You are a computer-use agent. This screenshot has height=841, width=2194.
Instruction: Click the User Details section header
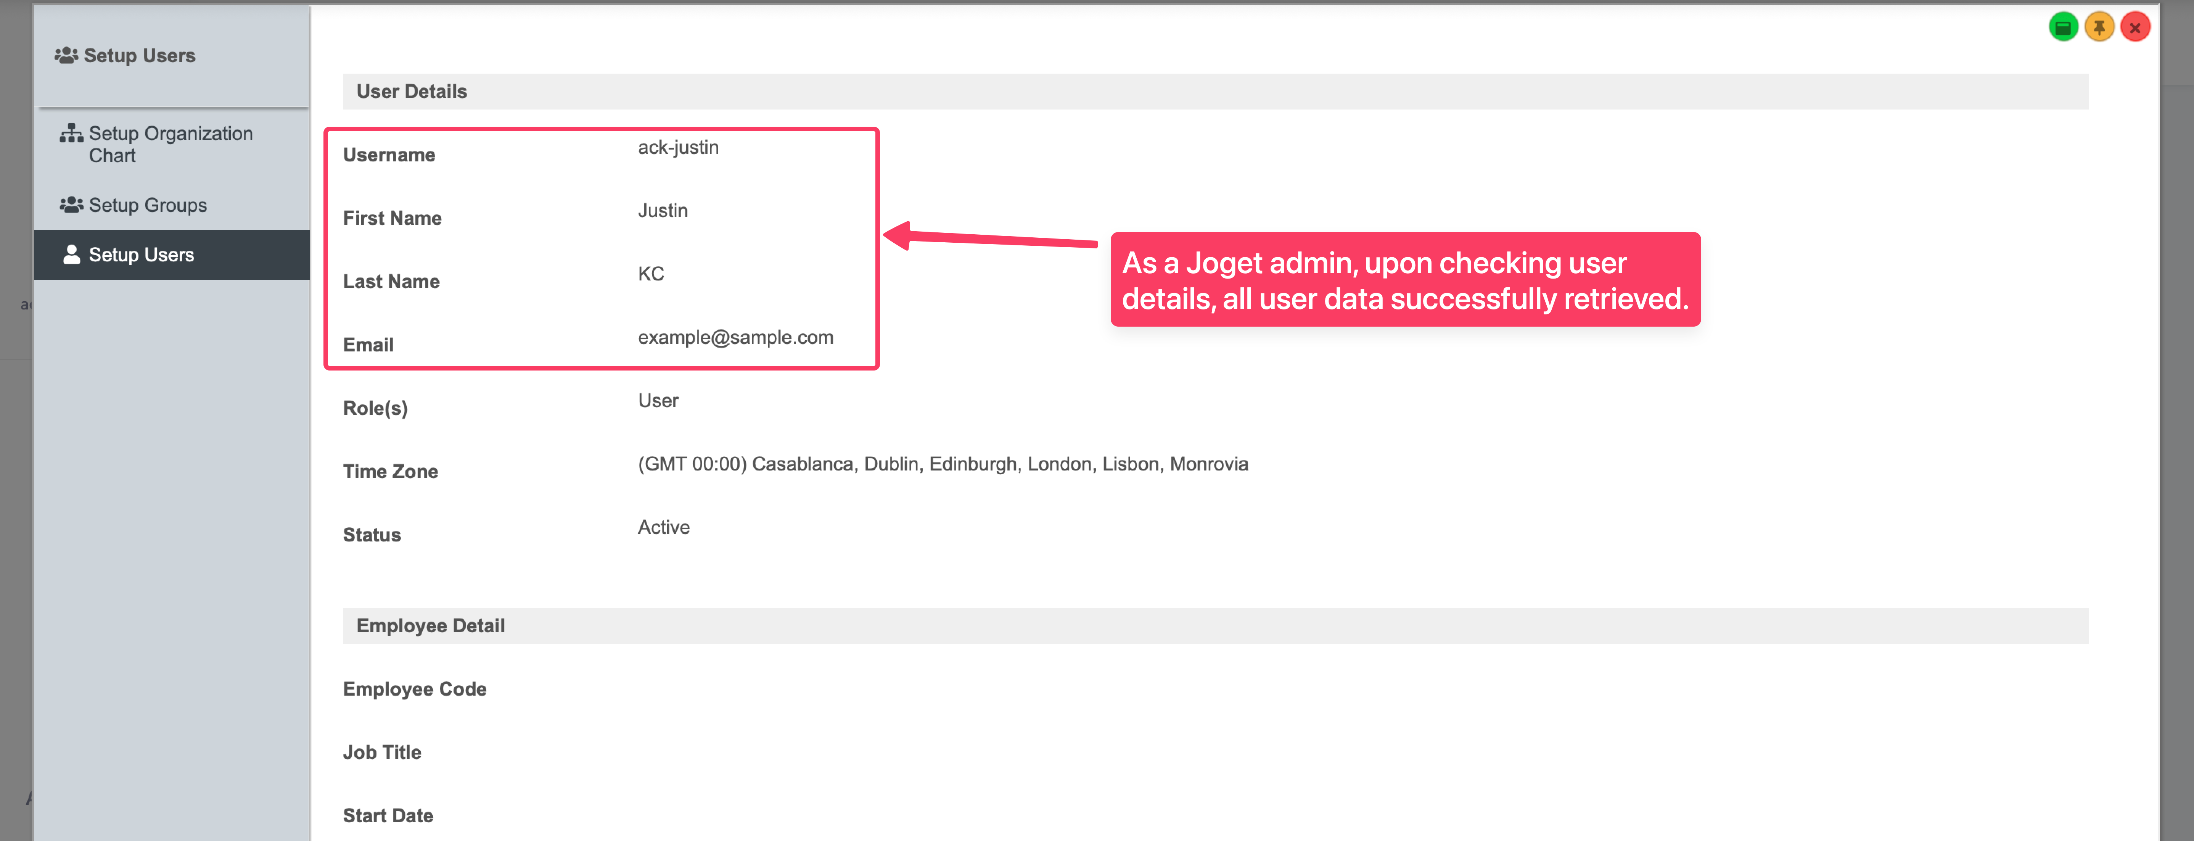[1215, 91]
